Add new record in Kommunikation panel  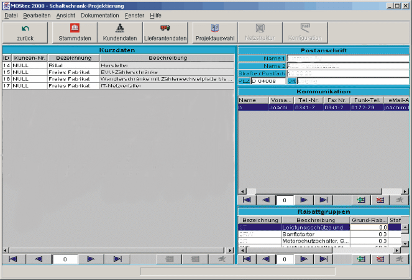point(360,200)
